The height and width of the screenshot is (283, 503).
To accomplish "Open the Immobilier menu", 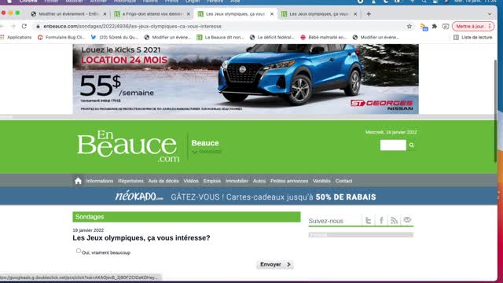I will point(237,181).
